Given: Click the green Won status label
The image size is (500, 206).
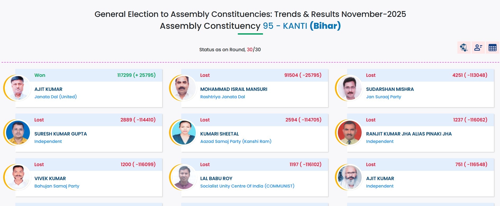Looking at the screenshot, I should pos(40,75).
